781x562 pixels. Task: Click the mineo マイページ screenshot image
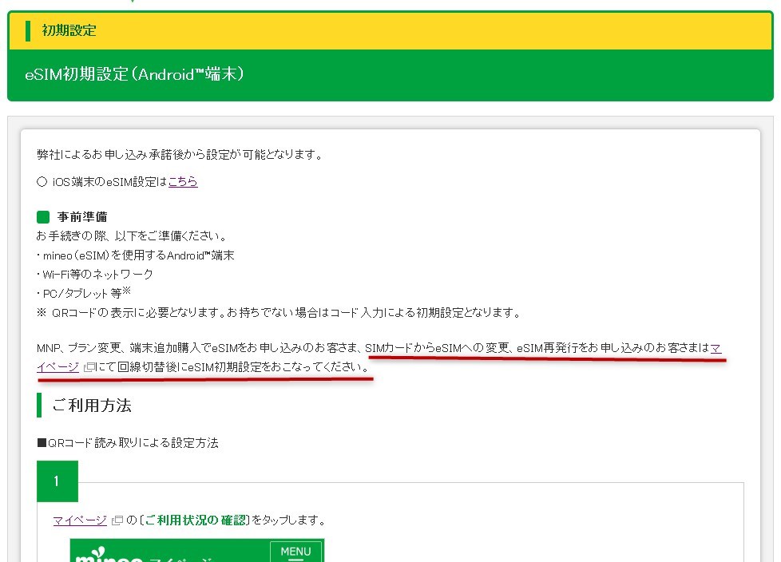tap(197, 550)
